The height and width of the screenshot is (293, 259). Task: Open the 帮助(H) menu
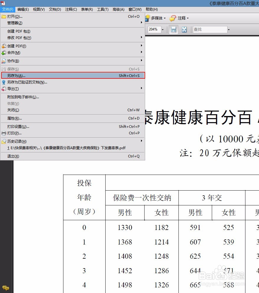(x=152, y=9)
